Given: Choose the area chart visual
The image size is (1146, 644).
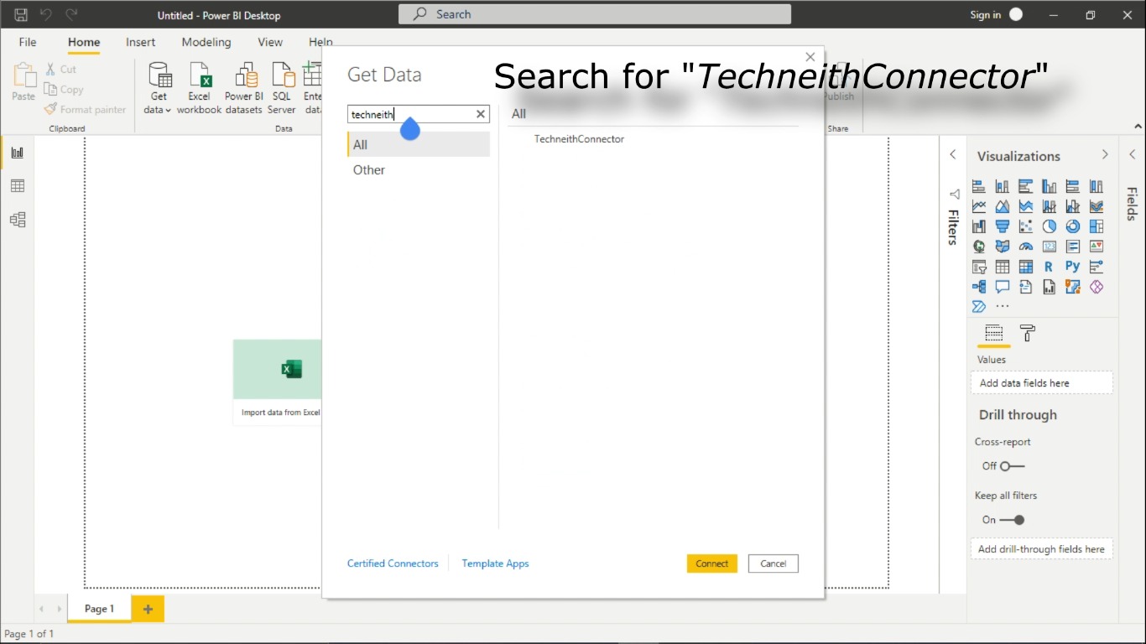Looking at the screenshot, I should pyautogui.click(x=1003, y=206).
